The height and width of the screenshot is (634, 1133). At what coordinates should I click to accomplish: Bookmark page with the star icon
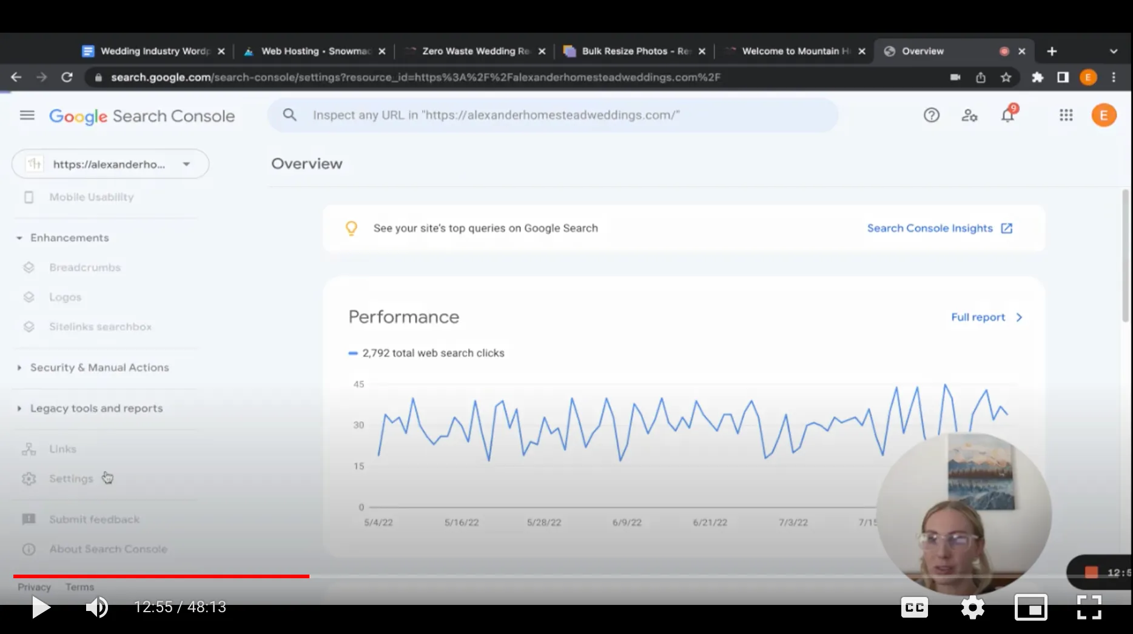click(x=1006, y=77)
